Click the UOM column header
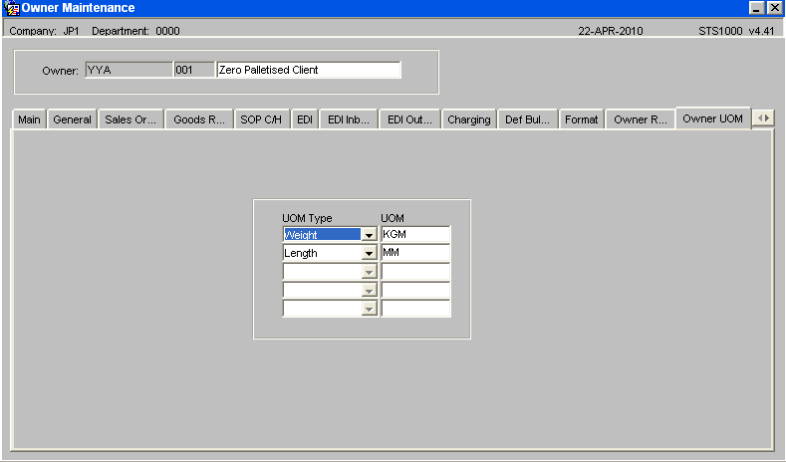This screenshot has height=462, width=786. [x=393, y=218]
